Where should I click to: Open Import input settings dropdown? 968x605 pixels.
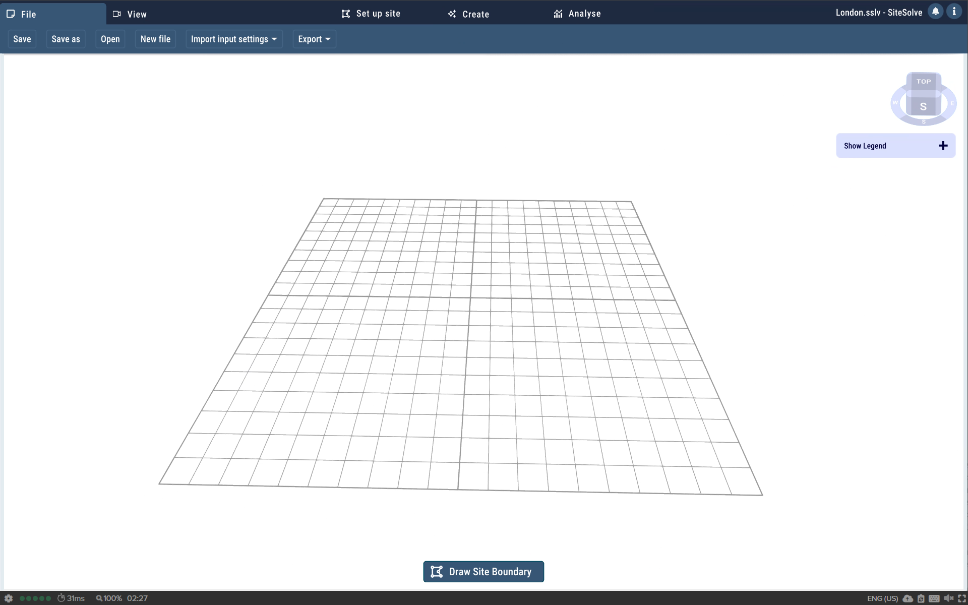click(234, 39)
